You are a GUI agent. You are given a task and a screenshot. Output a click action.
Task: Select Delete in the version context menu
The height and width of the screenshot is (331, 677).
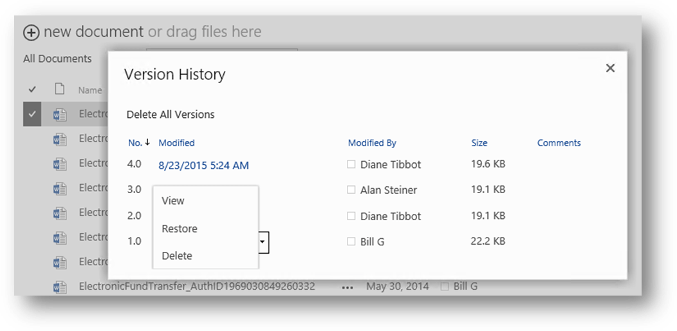(x=177, y=256)
